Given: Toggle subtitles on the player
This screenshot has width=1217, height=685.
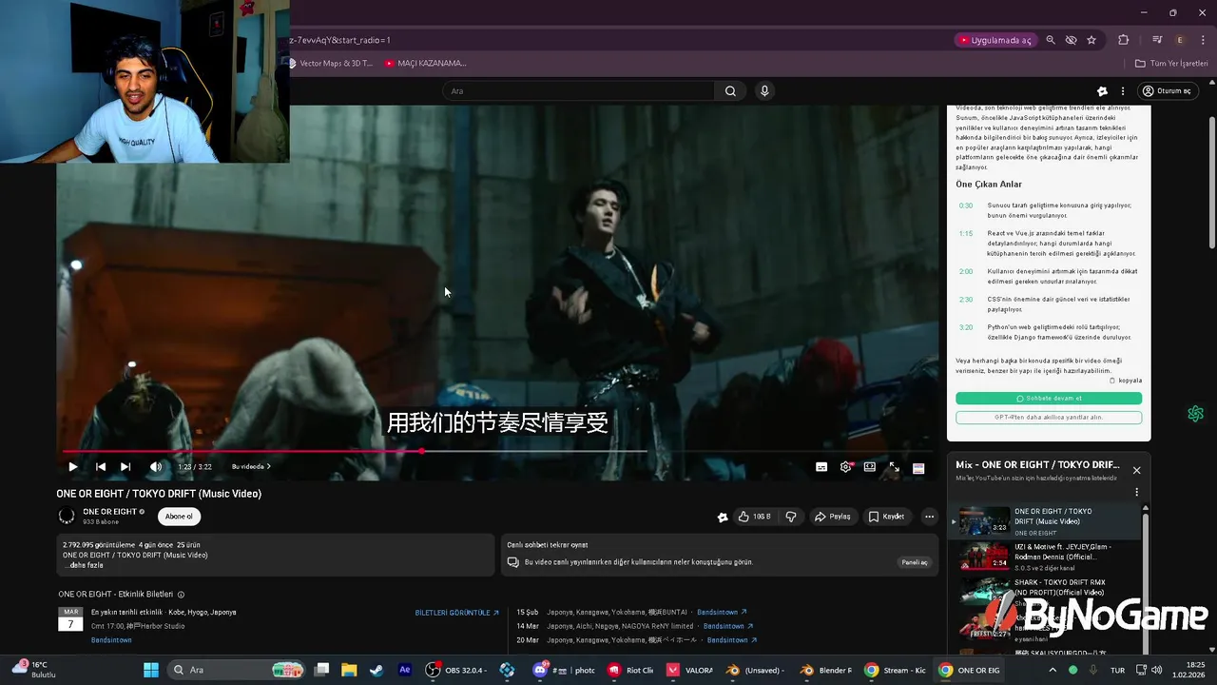Looking at the screenshot, I should [821, 467].
